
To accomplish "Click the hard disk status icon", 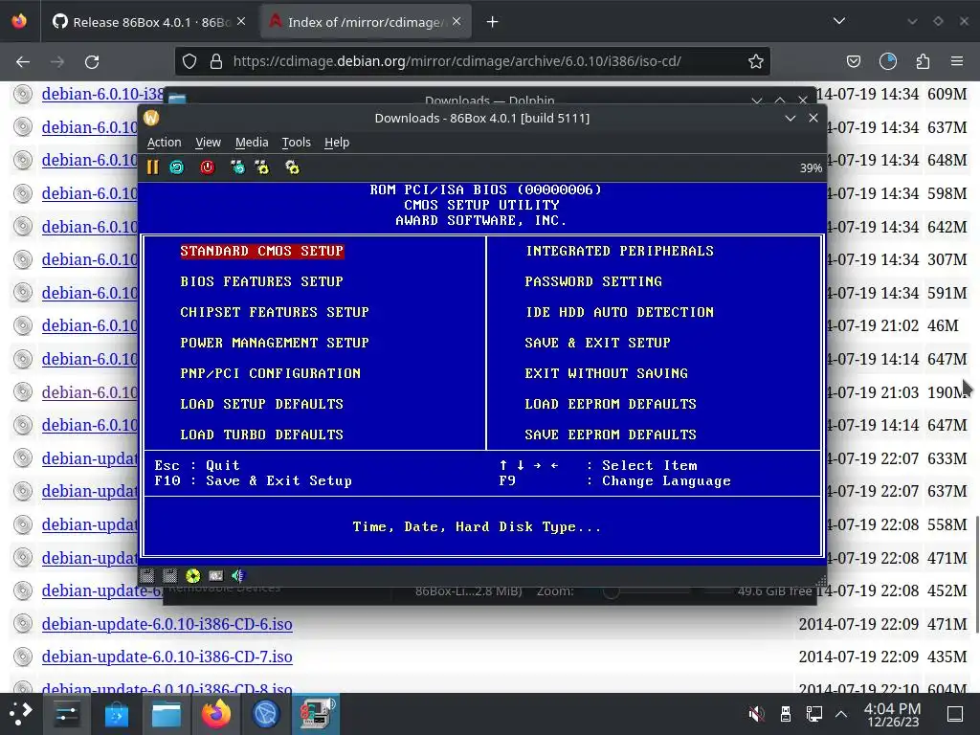I will click(215, 575).
